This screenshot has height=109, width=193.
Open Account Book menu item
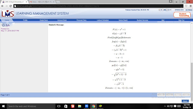pos(62,20)
